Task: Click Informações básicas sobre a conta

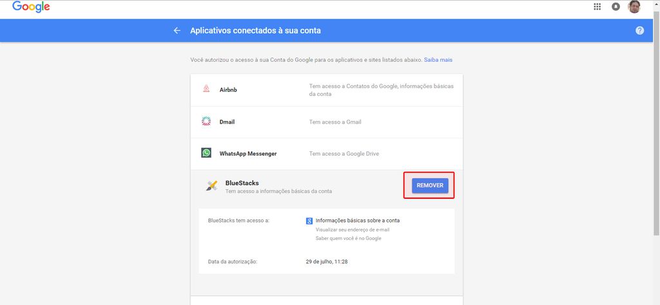Action: [x=357, y=221]
